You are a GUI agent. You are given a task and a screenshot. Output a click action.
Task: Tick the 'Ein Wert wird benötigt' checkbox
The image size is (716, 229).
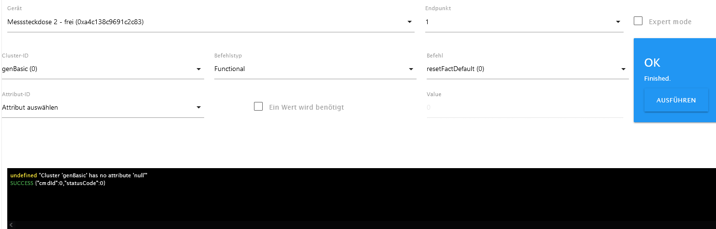click(258, 107)
